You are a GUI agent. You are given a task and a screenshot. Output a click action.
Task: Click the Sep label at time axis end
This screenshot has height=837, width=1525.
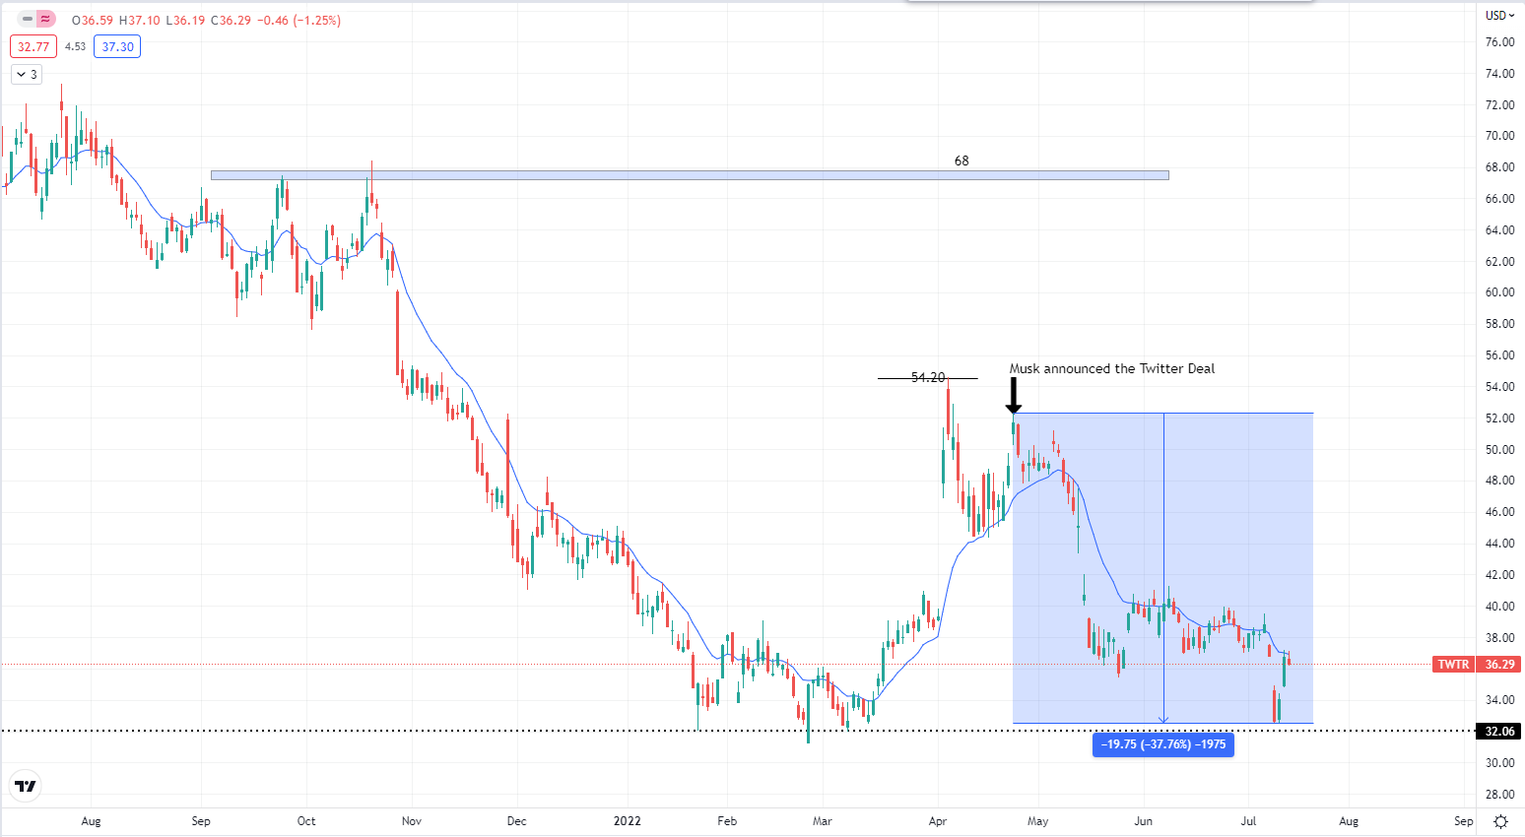[x=1464, y=821]
